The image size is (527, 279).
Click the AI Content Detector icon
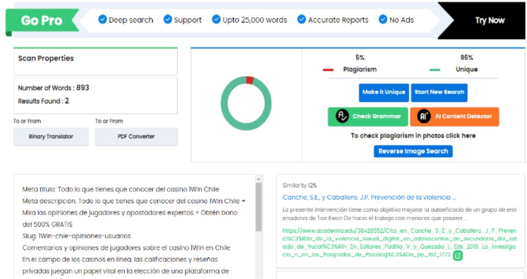click(x=424, y=117)
